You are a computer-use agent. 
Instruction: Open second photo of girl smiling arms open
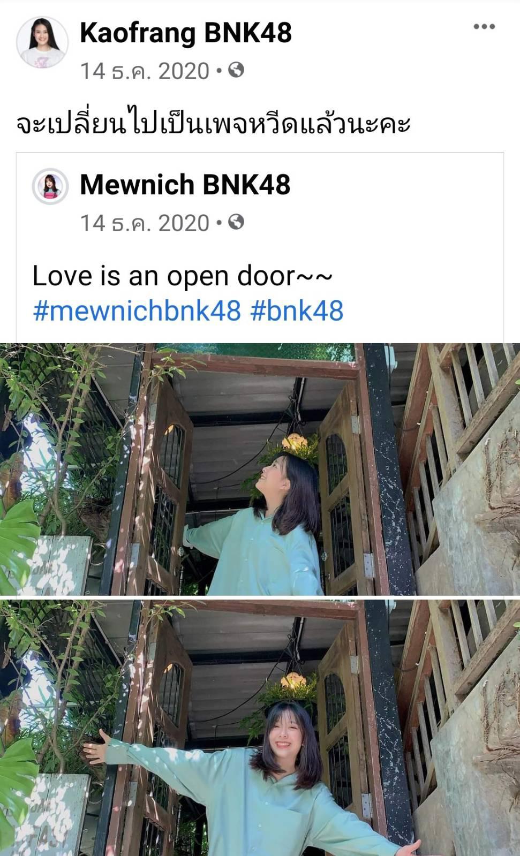(x=260, y=728)
